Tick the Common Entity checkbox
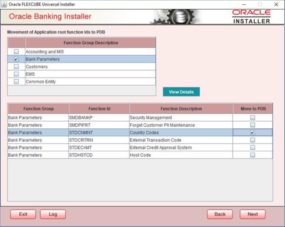Image resolution: width=285 pixels, height=227 pixels. pos(16,82)
